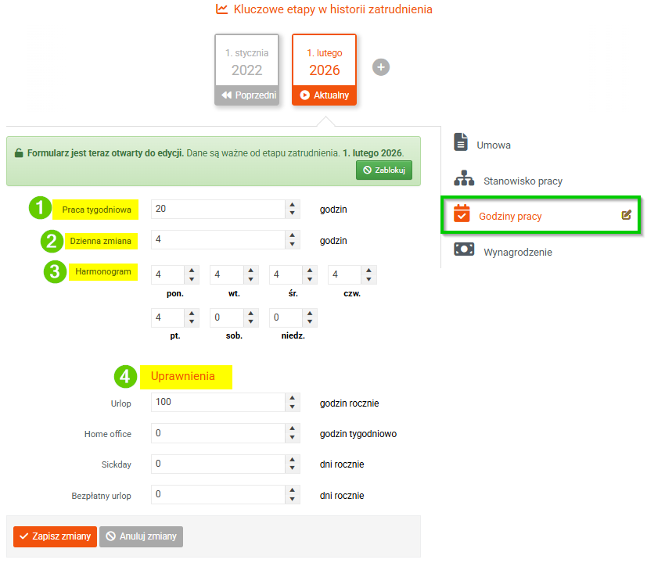Increase the Praca tygodniowa hours with the up arrow
The image size is (647, 563).
(x=292, y=205)
